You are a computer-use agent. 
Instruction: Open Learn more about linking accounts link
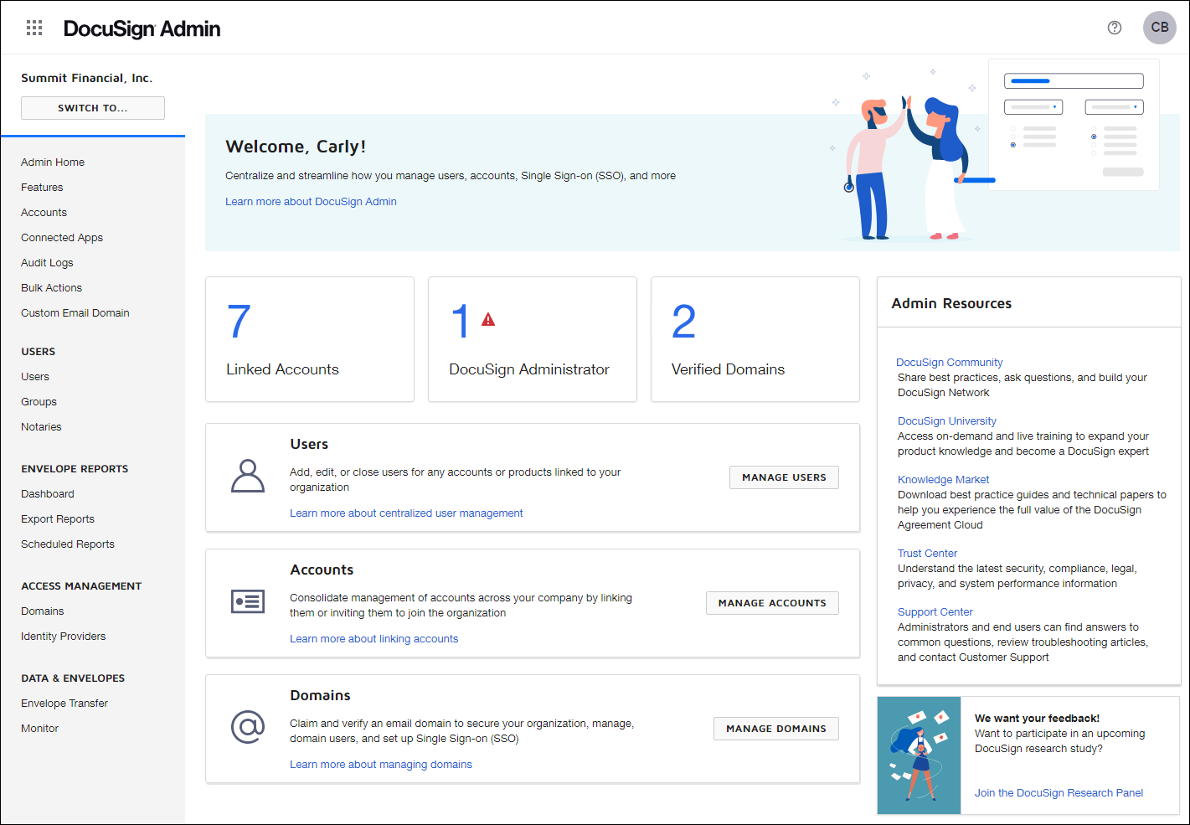(373, 639)
